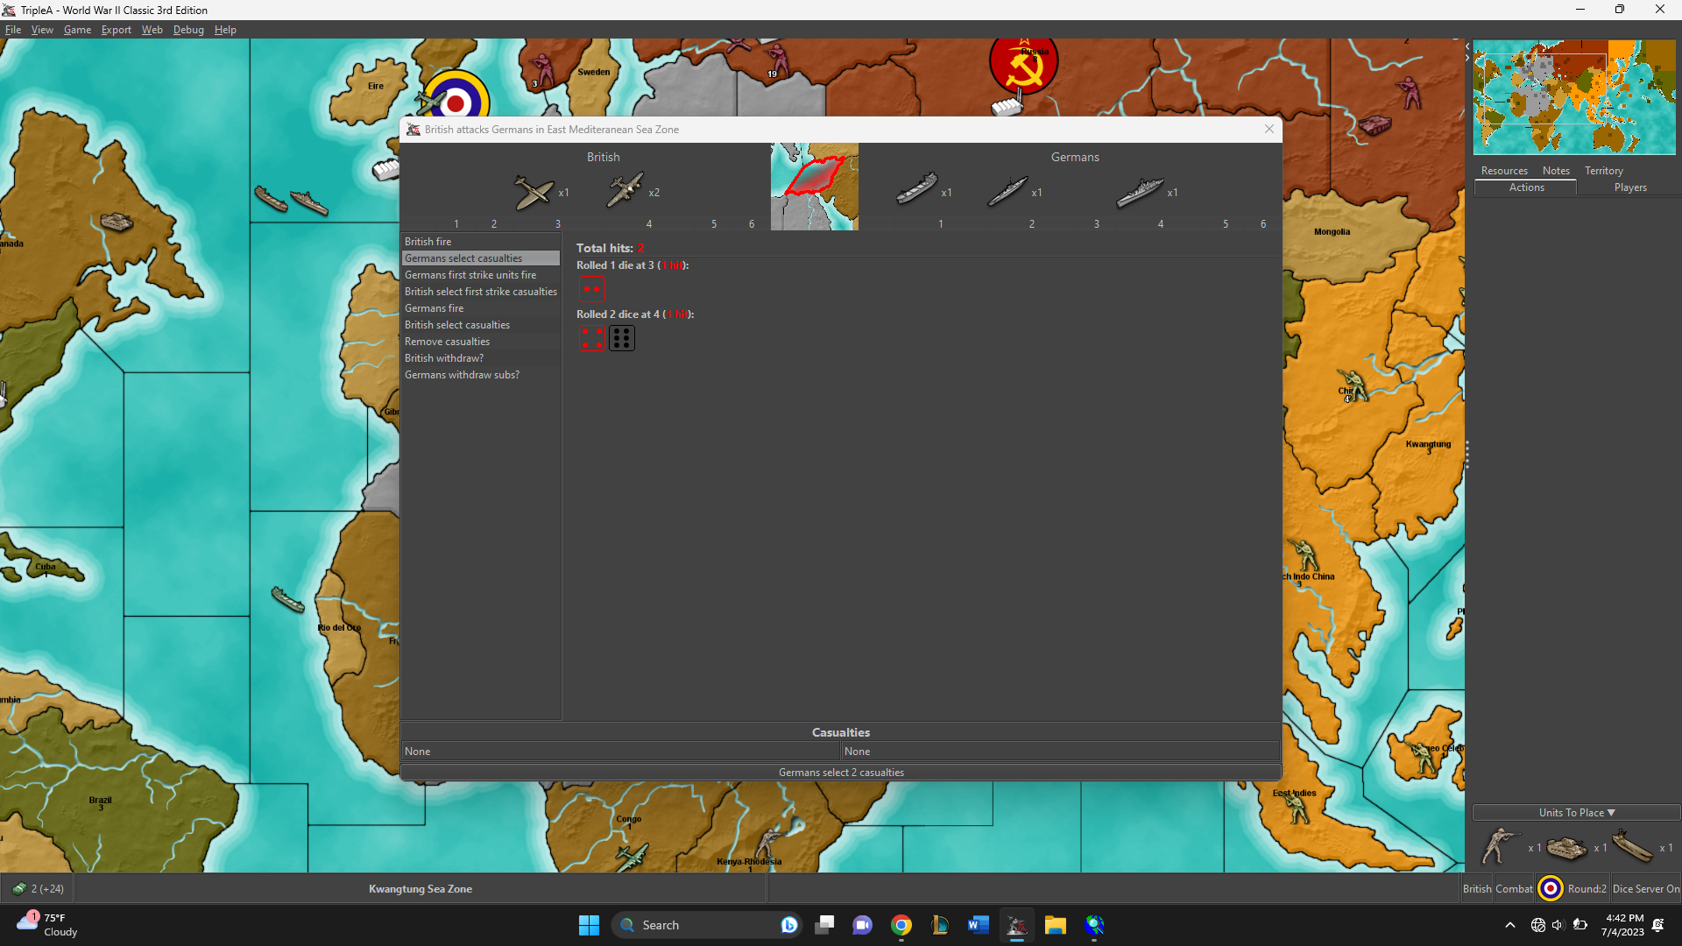This screenshot has height=946, width=1682.
Task: Select the Remove casualties step in the list
Action: 447,342
